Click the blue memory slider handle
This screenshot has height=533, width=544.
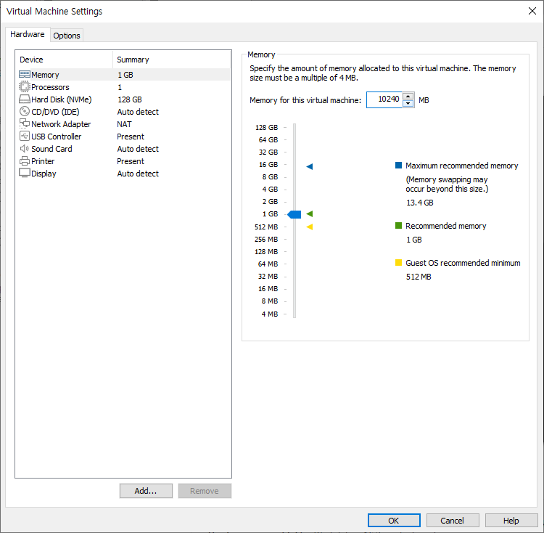point(294,214)
